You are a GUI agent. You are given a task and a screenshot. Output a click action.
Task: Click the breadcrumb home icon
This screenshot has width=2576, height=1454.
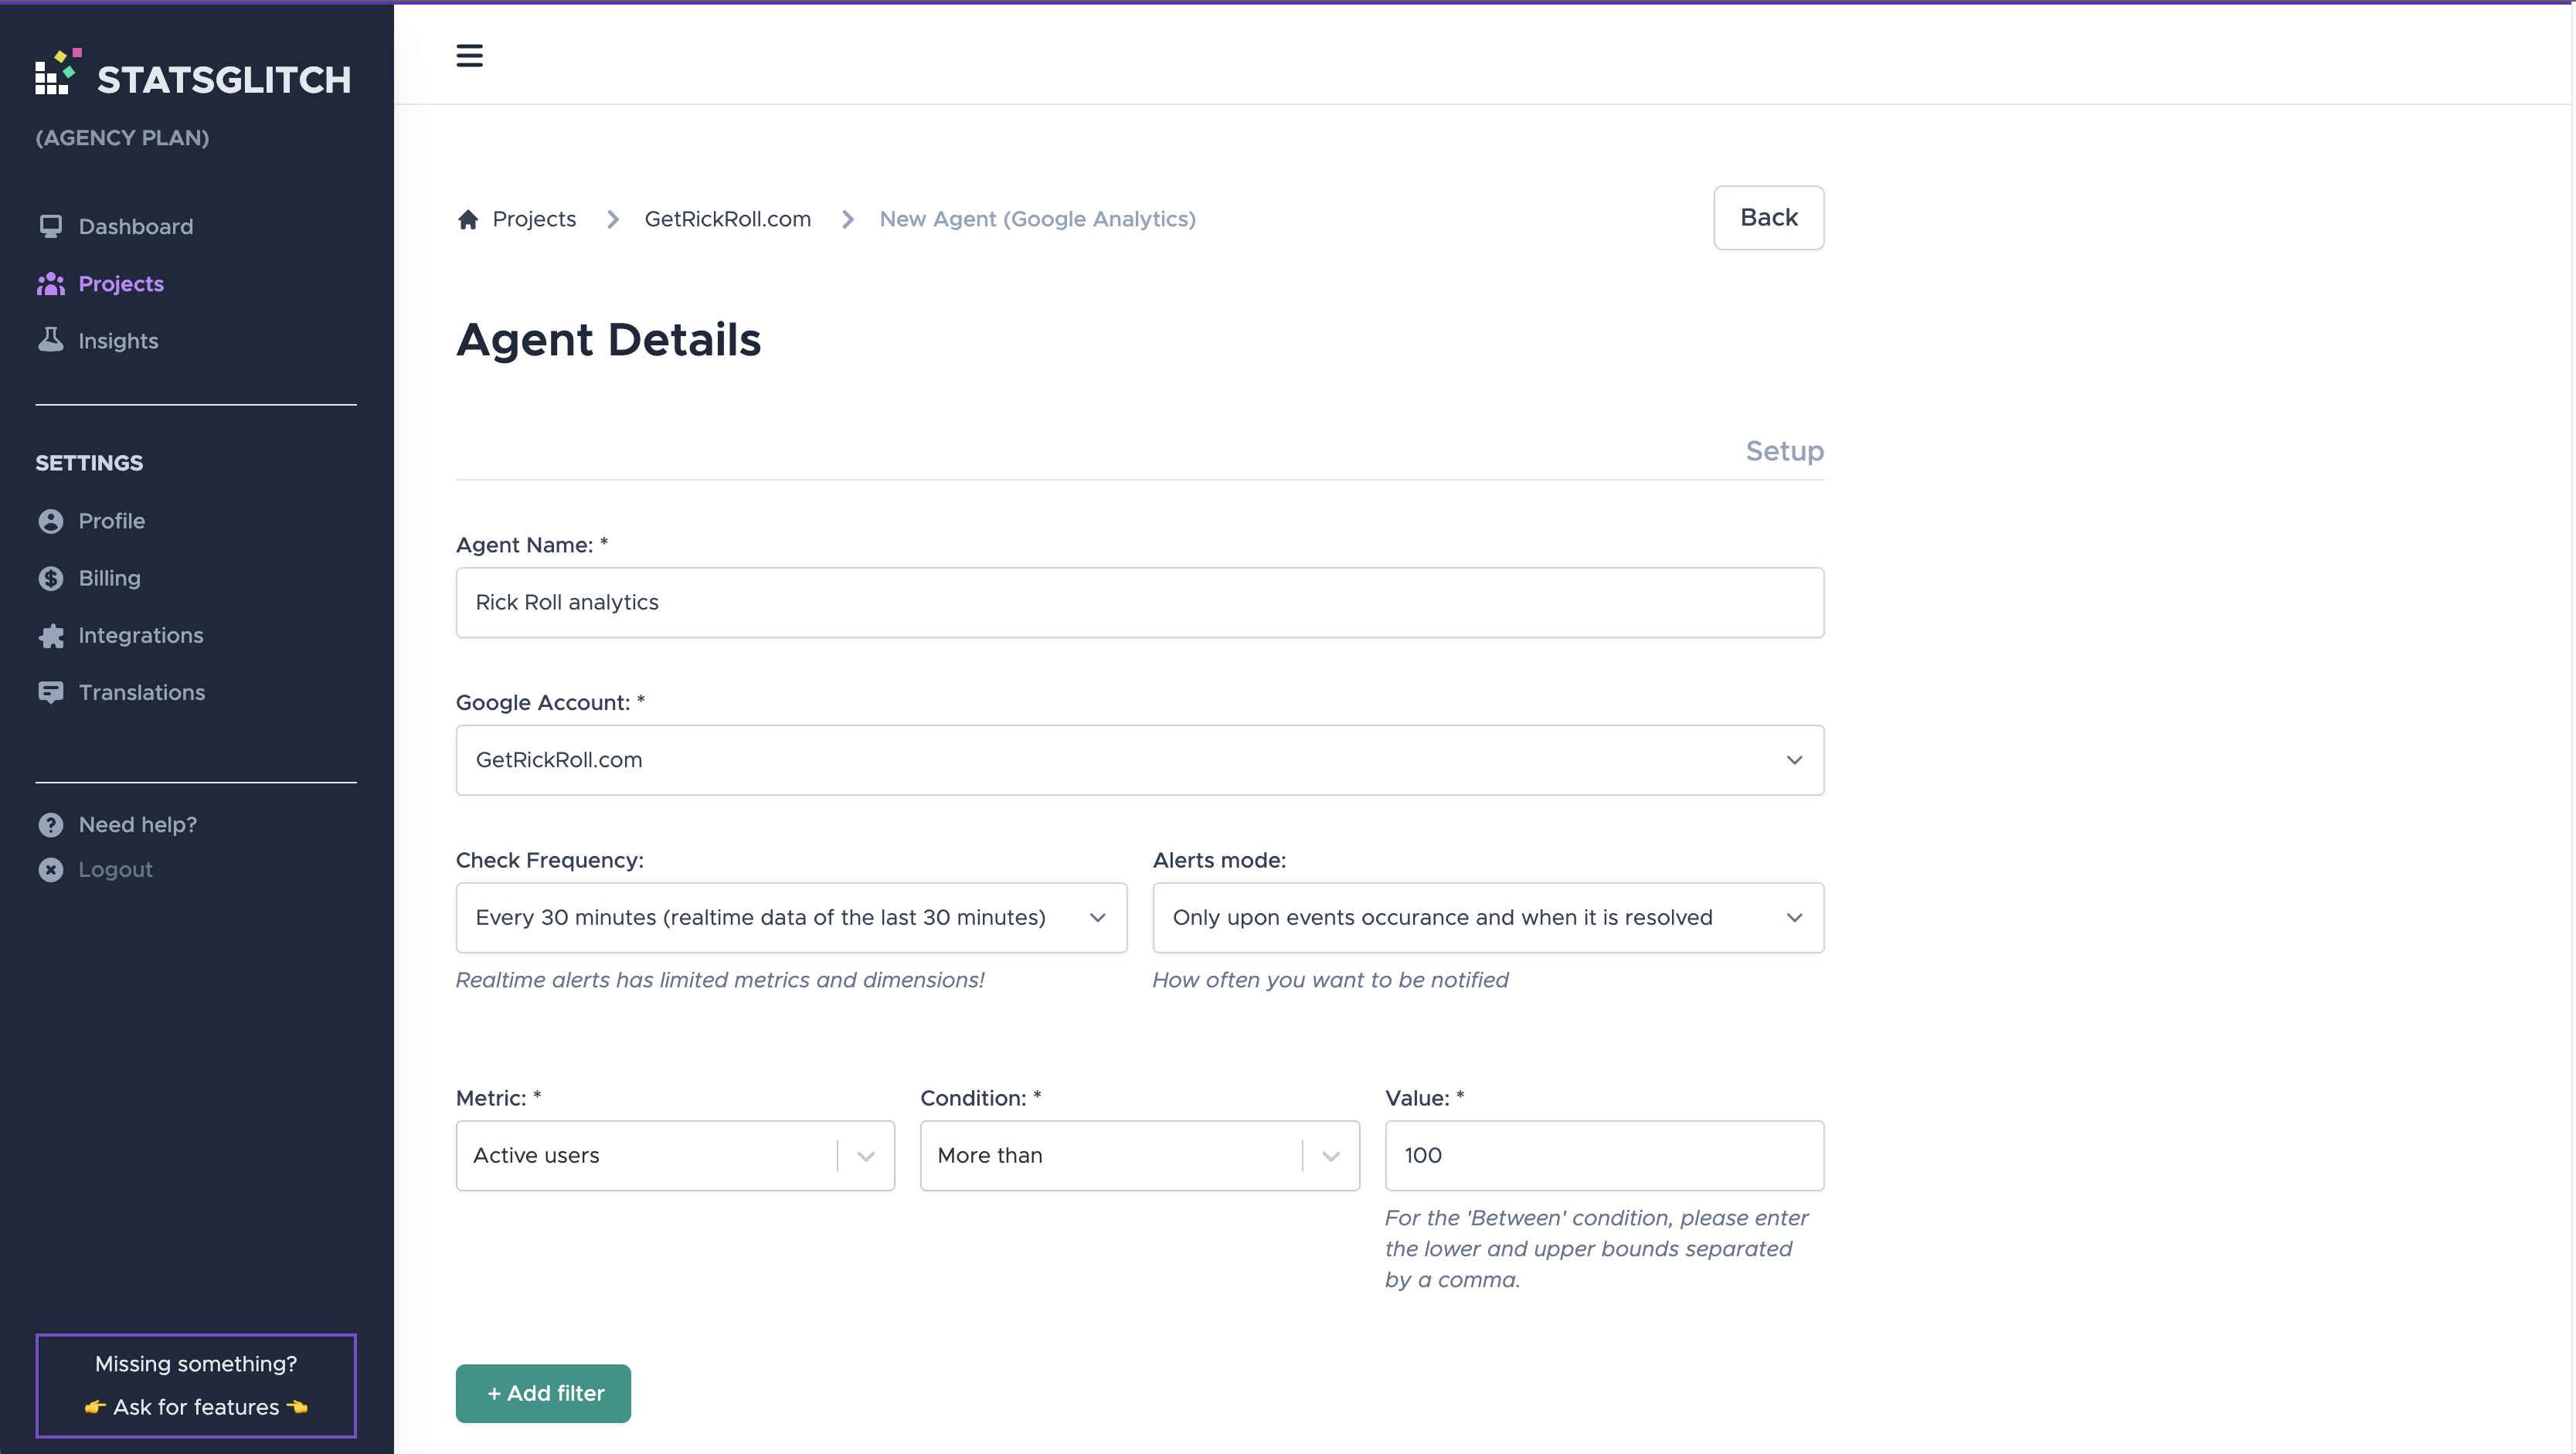click(x=467, y=219)
